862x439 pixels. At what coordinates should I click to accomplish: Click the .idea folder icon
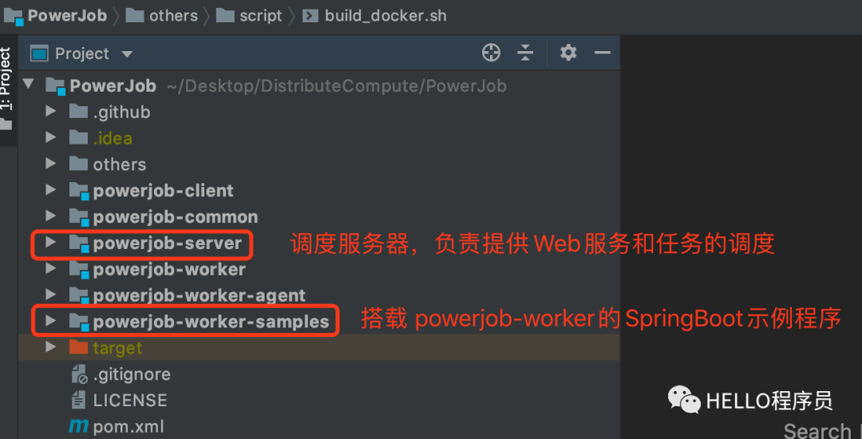click(x=78, y=137)
